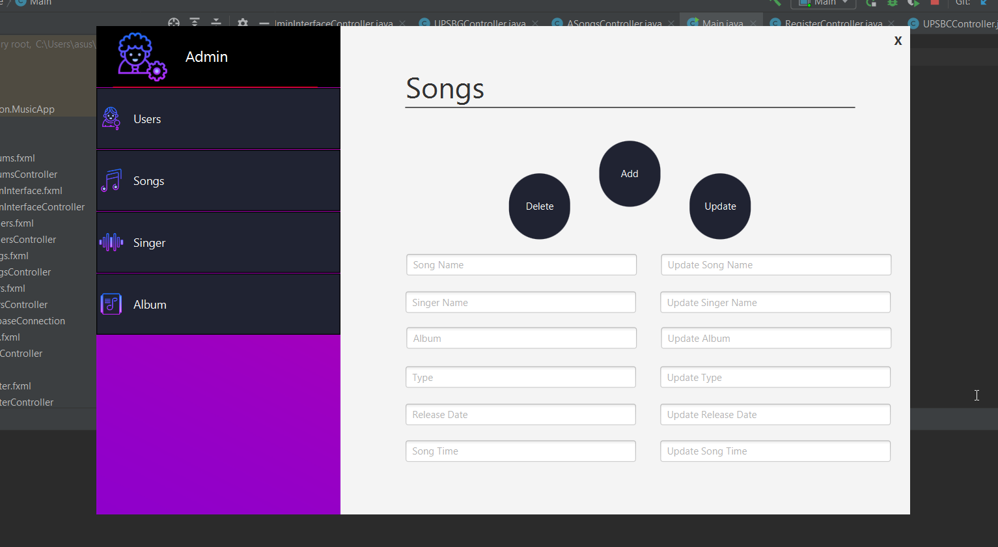Focus the Album input field
This screenshot has height=547, width=998.
pyautogui.click(x=521, y=338)
